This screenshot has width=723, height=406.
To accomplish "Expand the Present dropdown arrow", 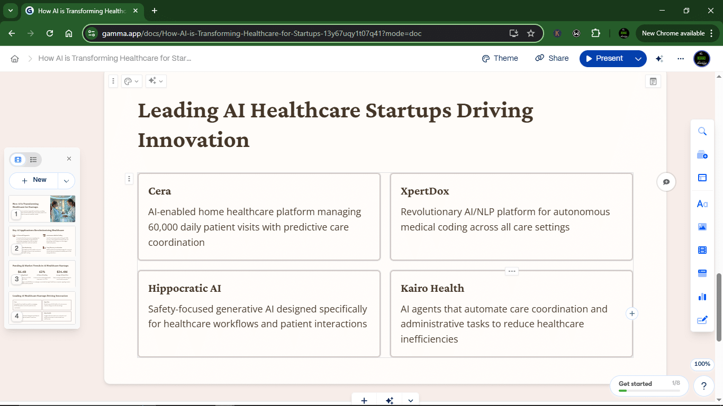I will (x=638, y=59).
